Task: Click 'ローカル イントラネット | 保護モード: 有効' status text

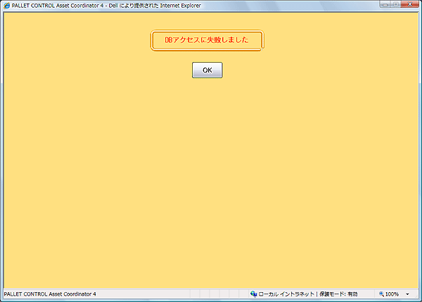Action: (x=308, y=294)
